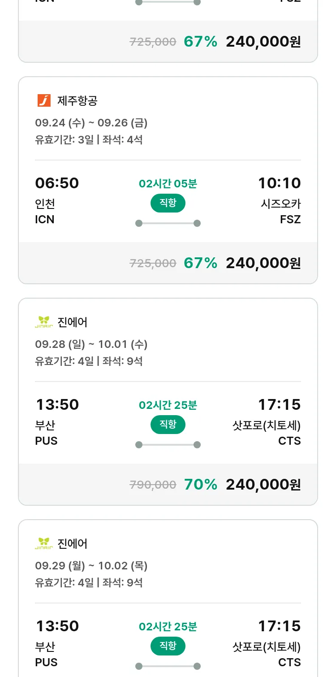Open 진에어 name on the 09.29 card

[73, 544]
